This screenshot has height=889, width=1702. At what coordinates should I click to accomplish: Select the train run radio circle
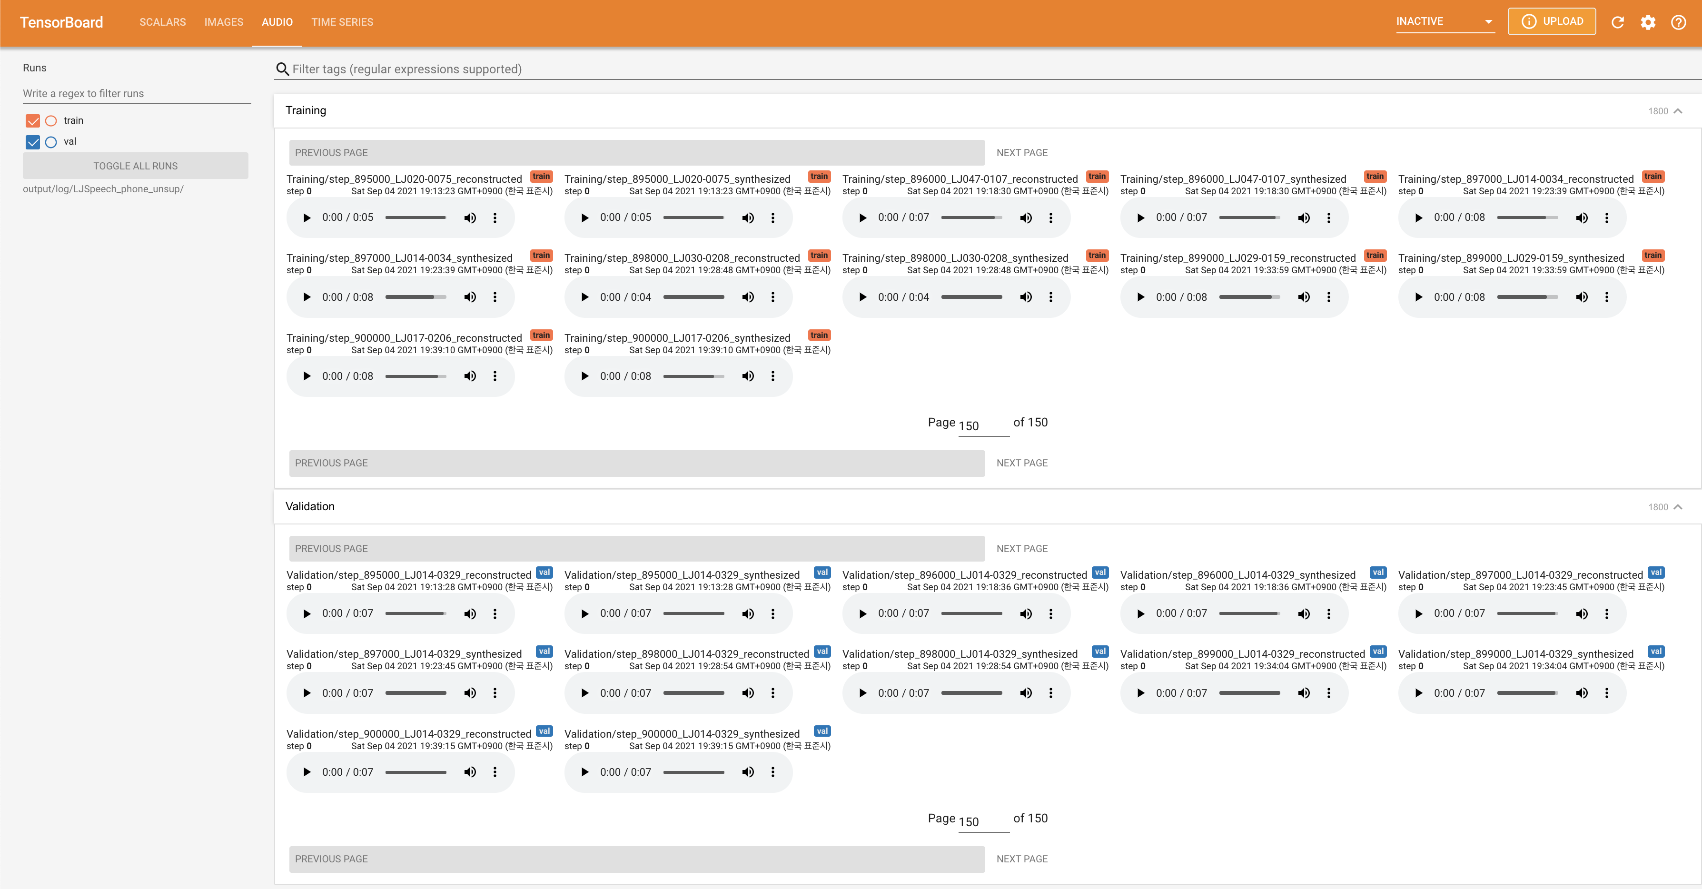point(51,121)
